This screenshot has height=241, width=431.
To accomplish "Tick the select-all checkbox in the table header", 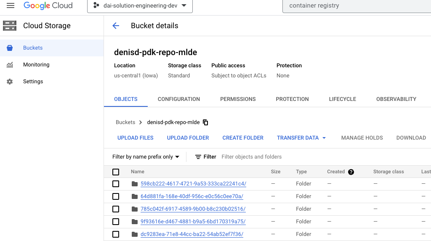I will tap(116, 172).
